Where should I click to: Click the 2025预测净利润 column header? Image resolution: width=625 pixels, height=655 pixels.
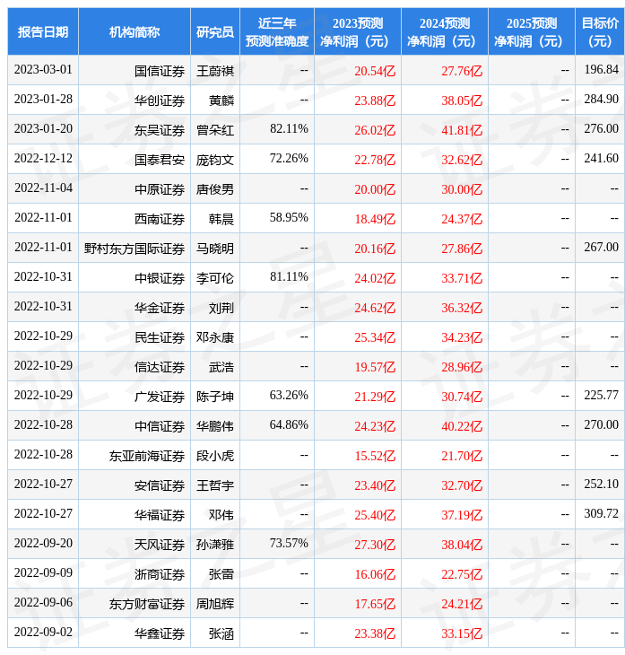pyautogui.click(x=531, y=32)
